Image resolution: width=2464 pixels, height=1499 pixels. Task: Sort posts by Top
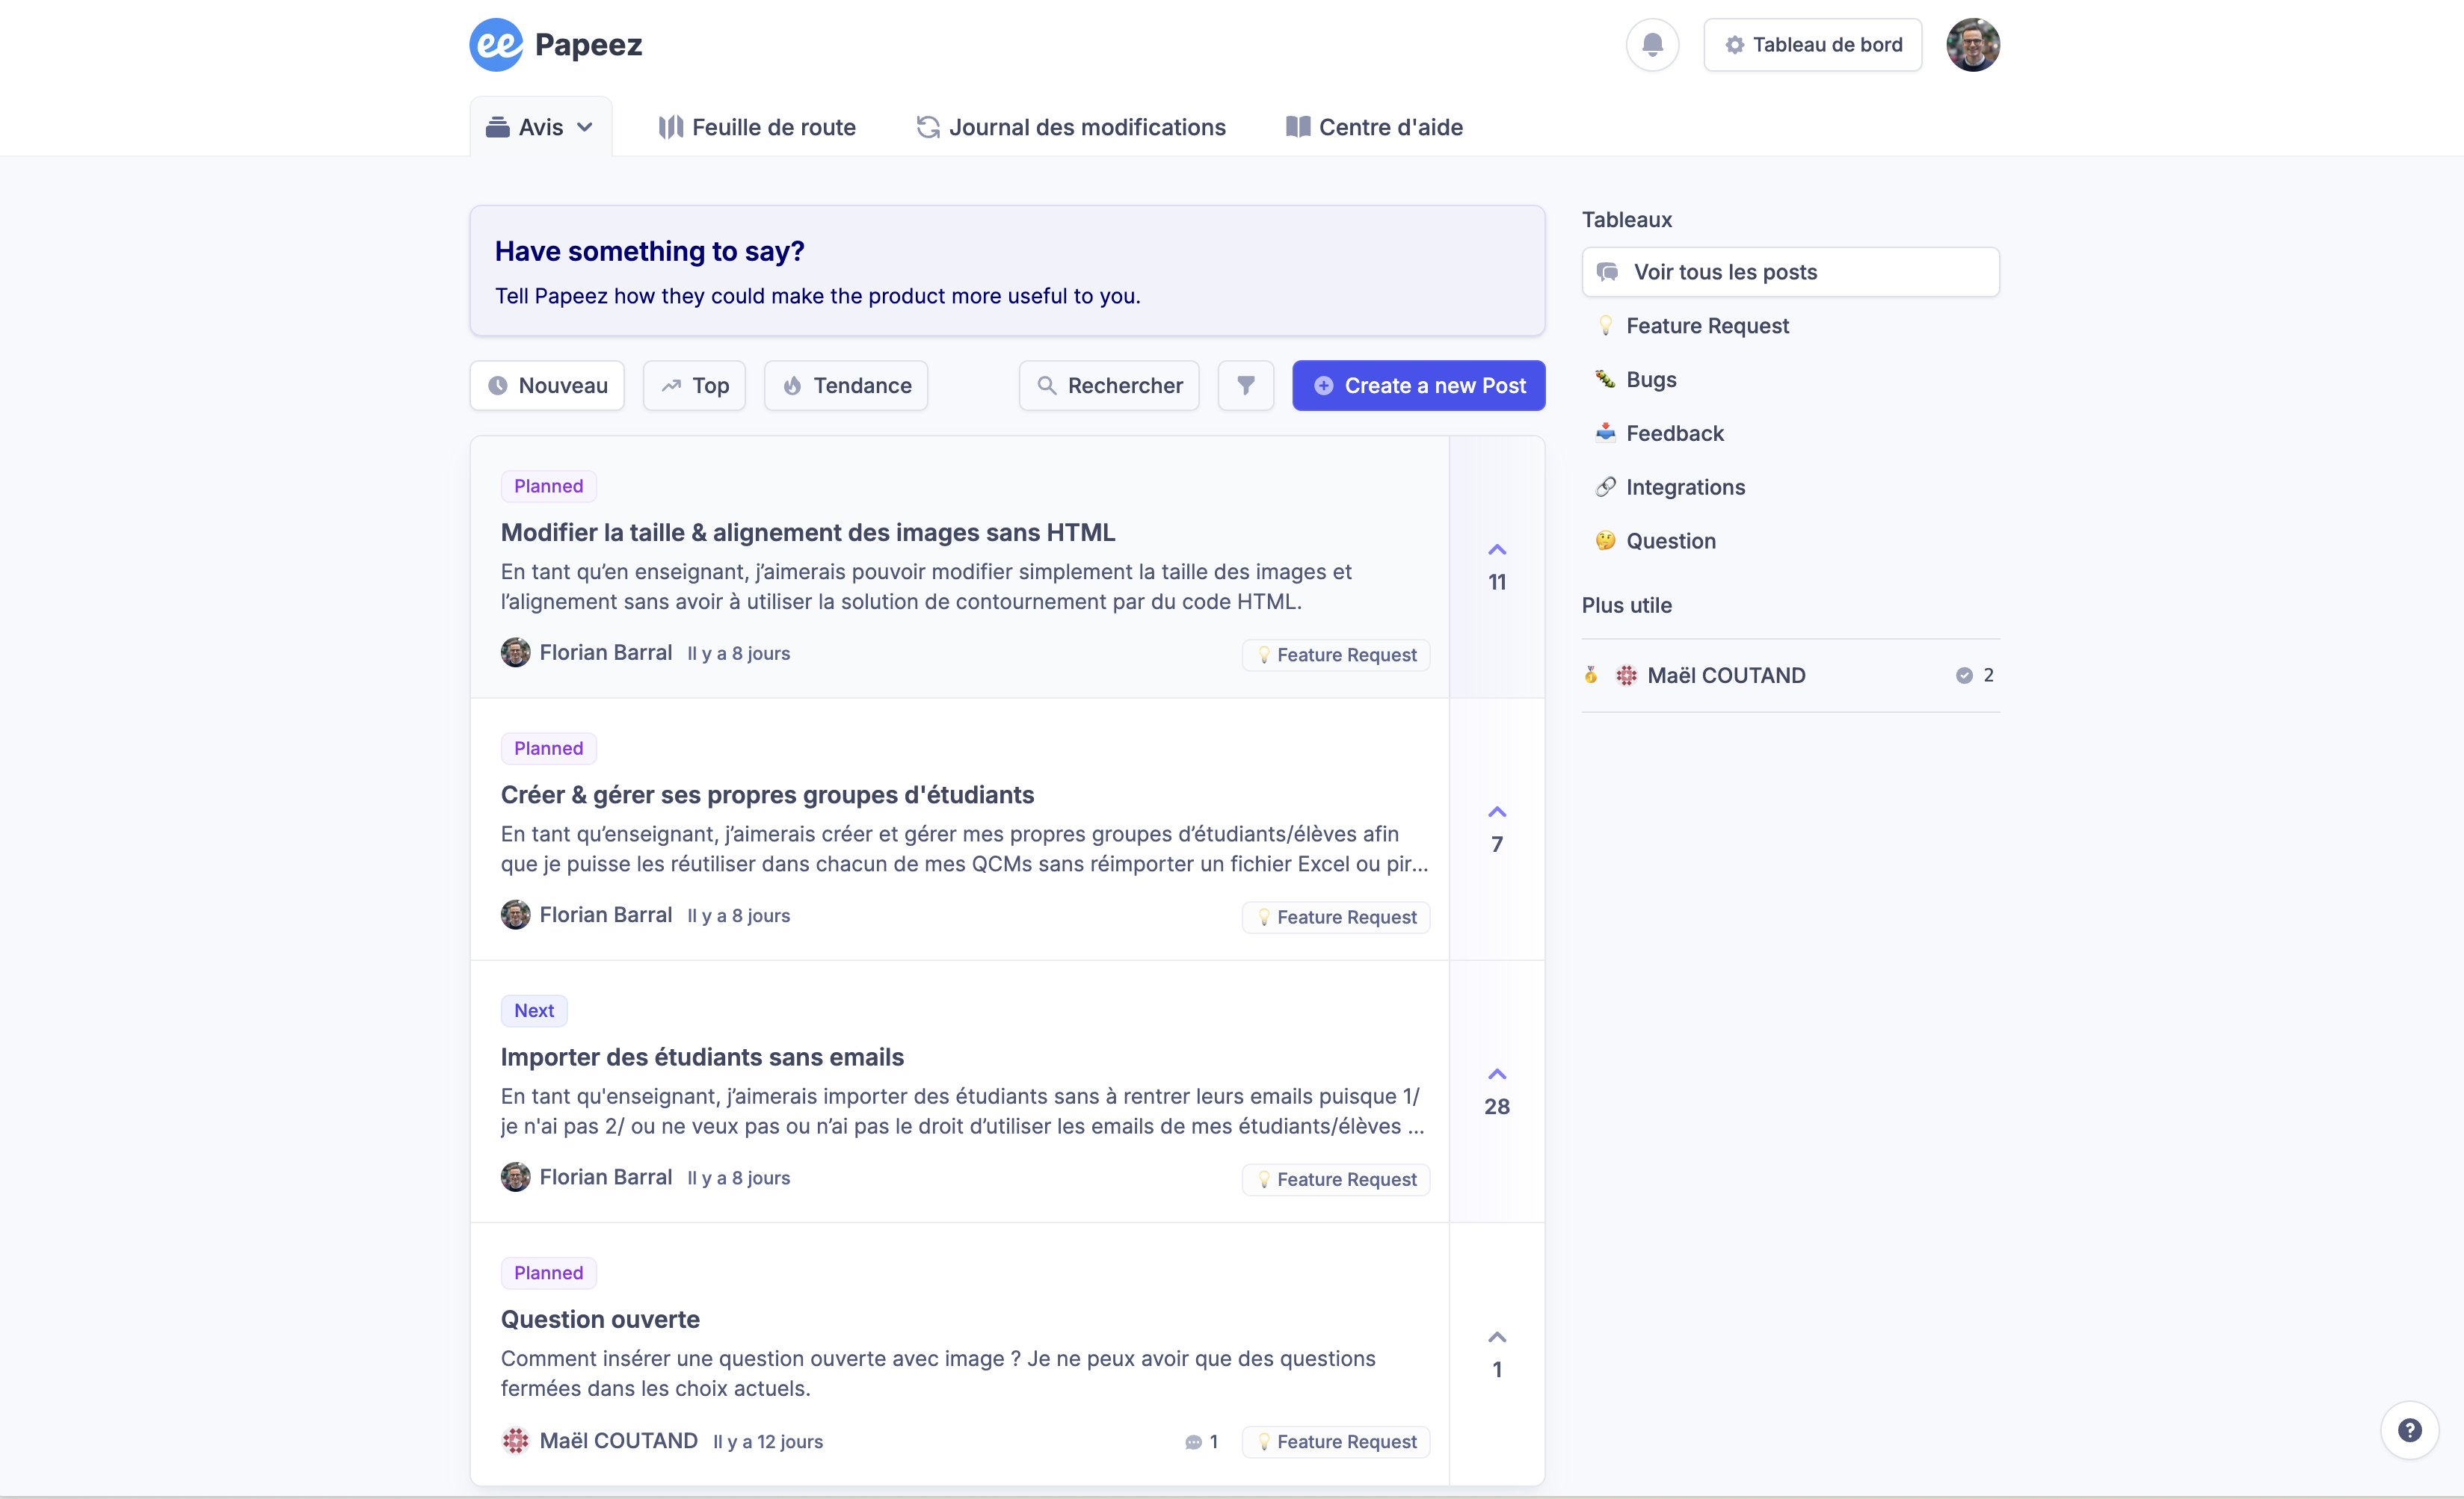694,386
